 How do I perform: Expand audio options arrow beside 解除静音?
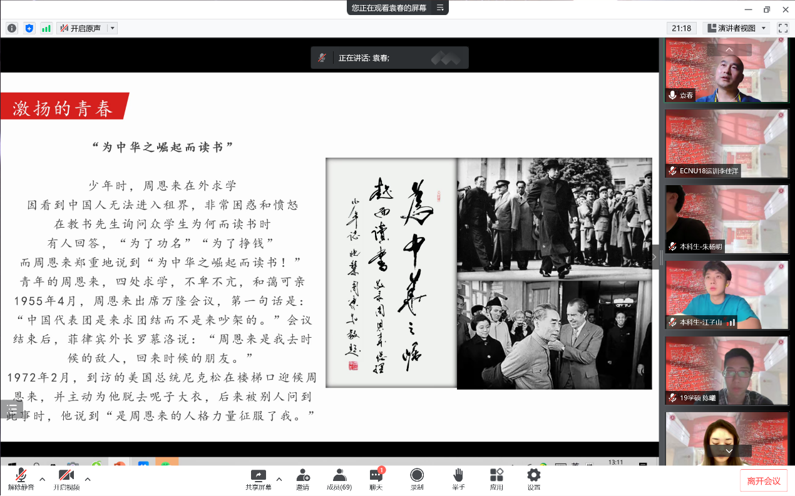[x=42, y=480]
